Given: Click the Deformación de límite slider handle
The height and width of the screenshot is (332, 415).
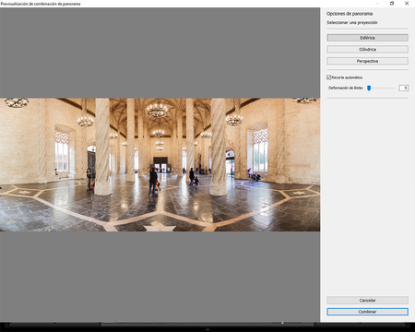Looking at the screenshot, I should pos(369,89).
